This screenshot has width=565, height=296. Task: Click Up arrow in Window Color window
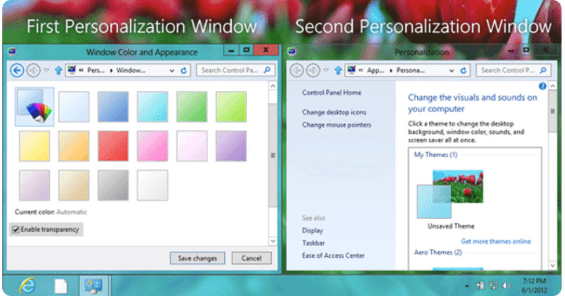[58, 71]
